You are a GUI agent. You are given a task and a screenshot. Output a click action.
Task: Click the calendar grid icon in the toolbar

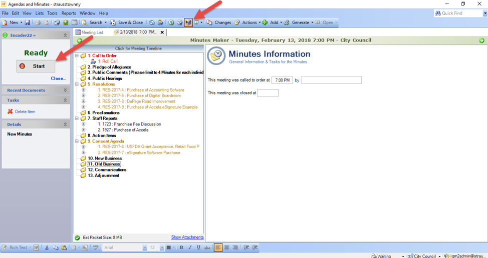(74, 22)
